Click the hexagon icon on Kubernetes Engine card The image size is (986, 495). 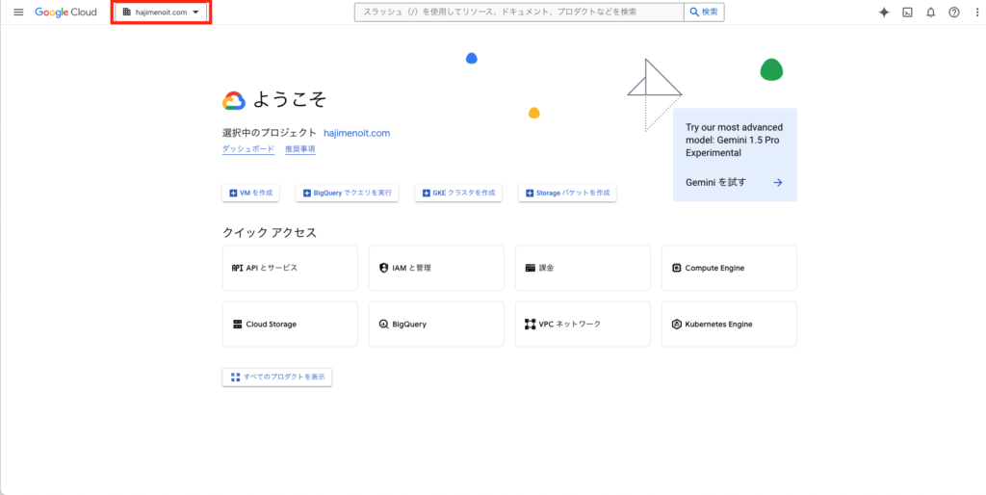[x=677, y=325]
